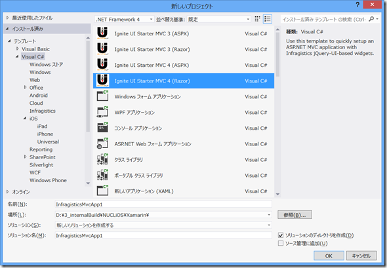Open the .NET Framework 4 dropdown
Viewport: 387px width, 268px height.
125,19
